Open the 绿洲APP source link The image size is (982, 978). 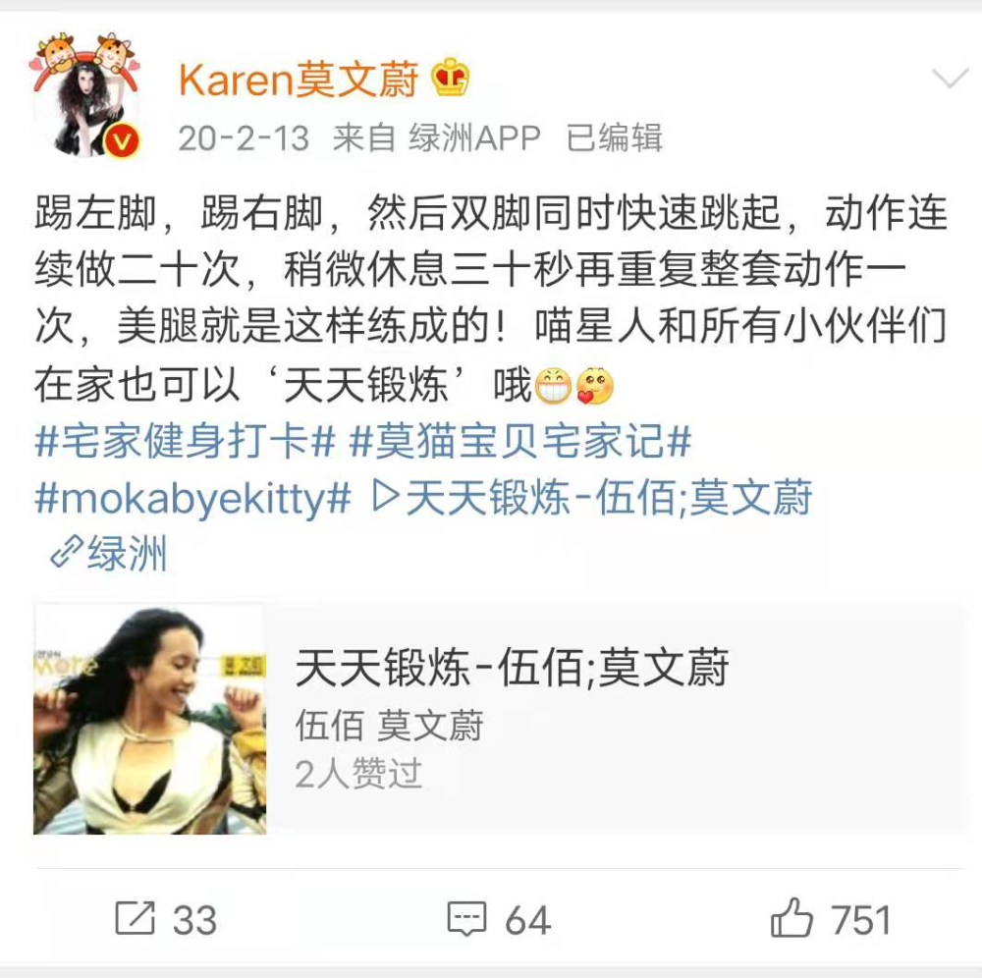point(474,137)
